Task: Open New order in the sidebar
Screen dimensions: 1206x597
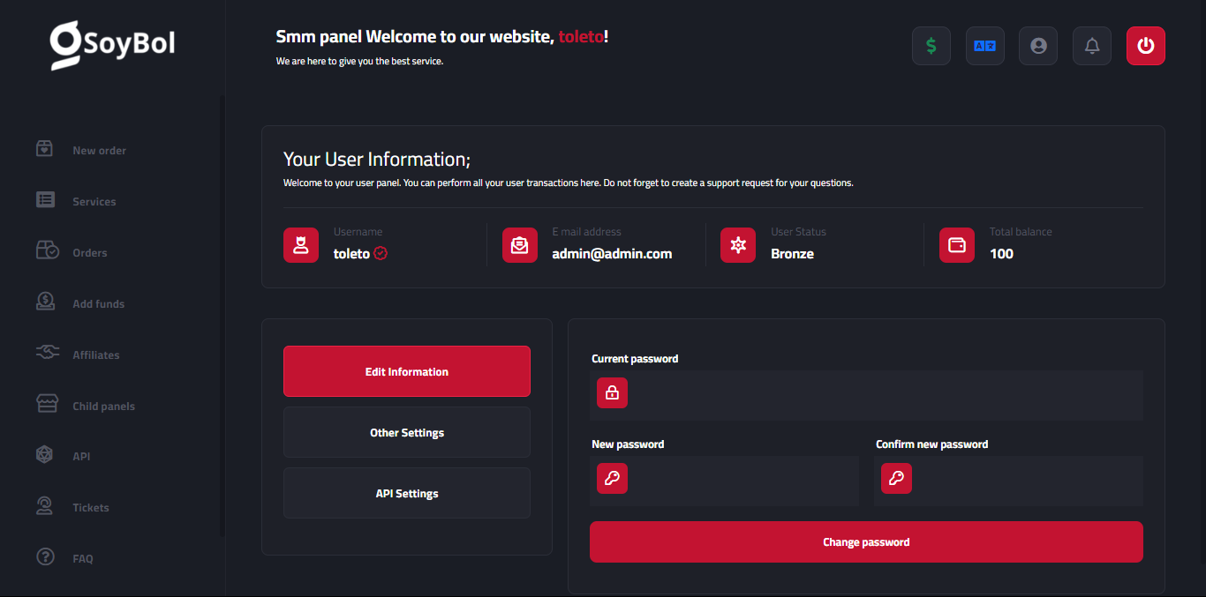Action: (x=99, y=151)
